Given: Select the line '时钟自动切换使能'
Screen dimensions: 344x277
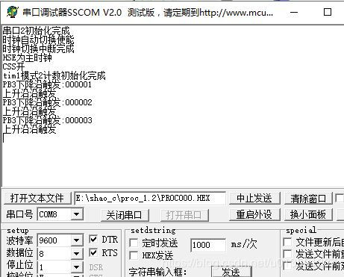Looking at the screenshot, I should pos(39,40).
